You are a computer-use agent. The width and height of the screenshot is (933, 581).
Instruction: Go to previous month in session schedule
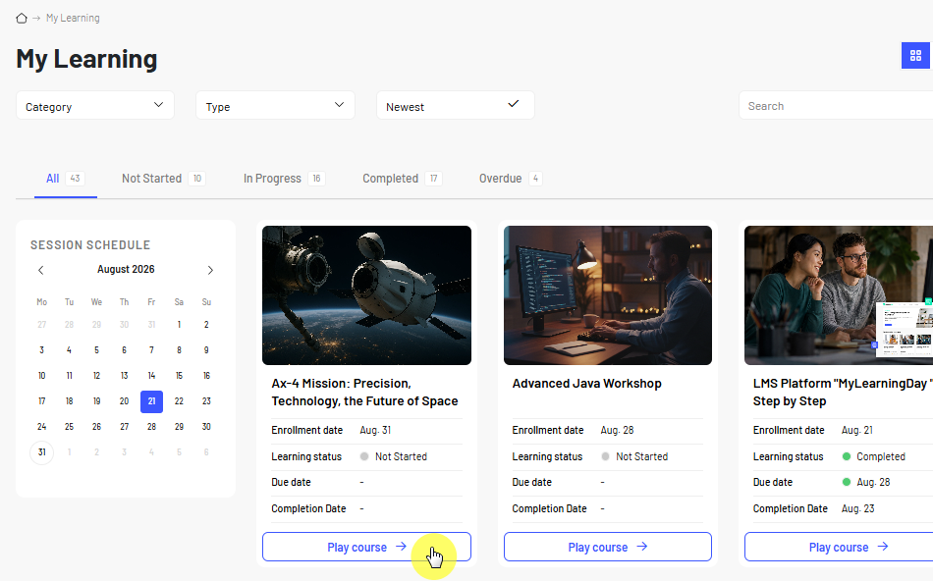41,270
